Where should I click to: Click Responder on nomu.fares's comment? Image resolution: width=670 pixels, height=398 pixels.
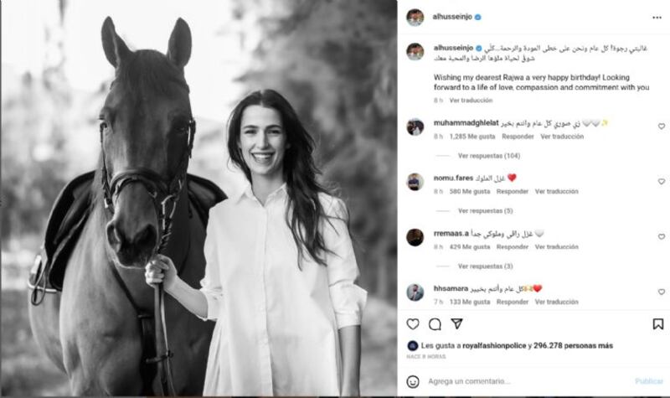513,191
